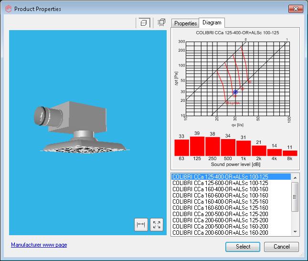Image resolution: width=308 pixels, height=261 pixels.
Task: Select the wireframe dimension view icon
Action: tap(161, 22)
